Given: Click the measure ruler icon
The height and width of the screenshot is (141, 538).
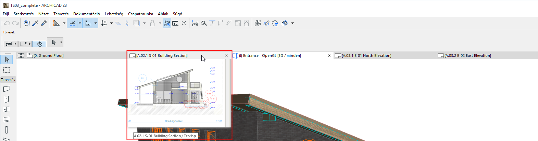Looking at the screenshot, I should (175, 23).
